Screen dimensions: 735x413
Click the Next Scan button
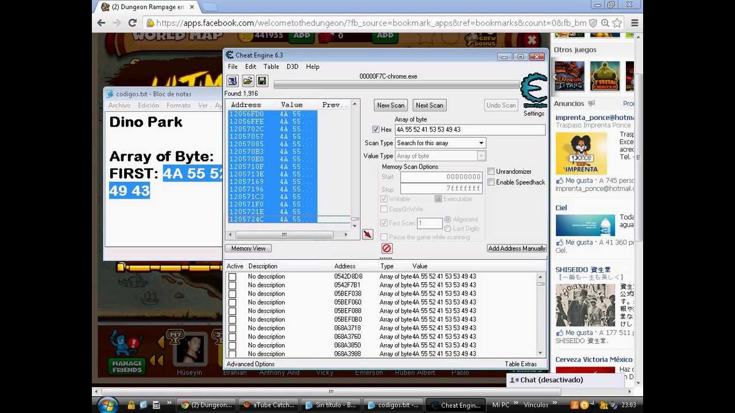[430, 106]
